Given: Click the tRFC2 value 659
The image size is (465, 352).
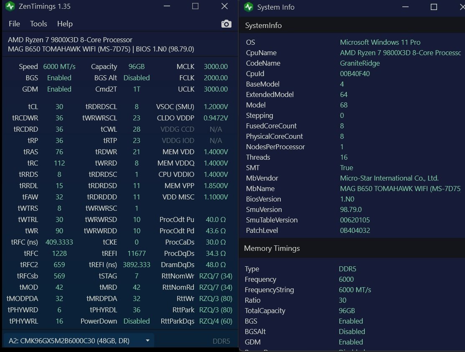Looking at the screenshot, I should click(x=59, y=265).
